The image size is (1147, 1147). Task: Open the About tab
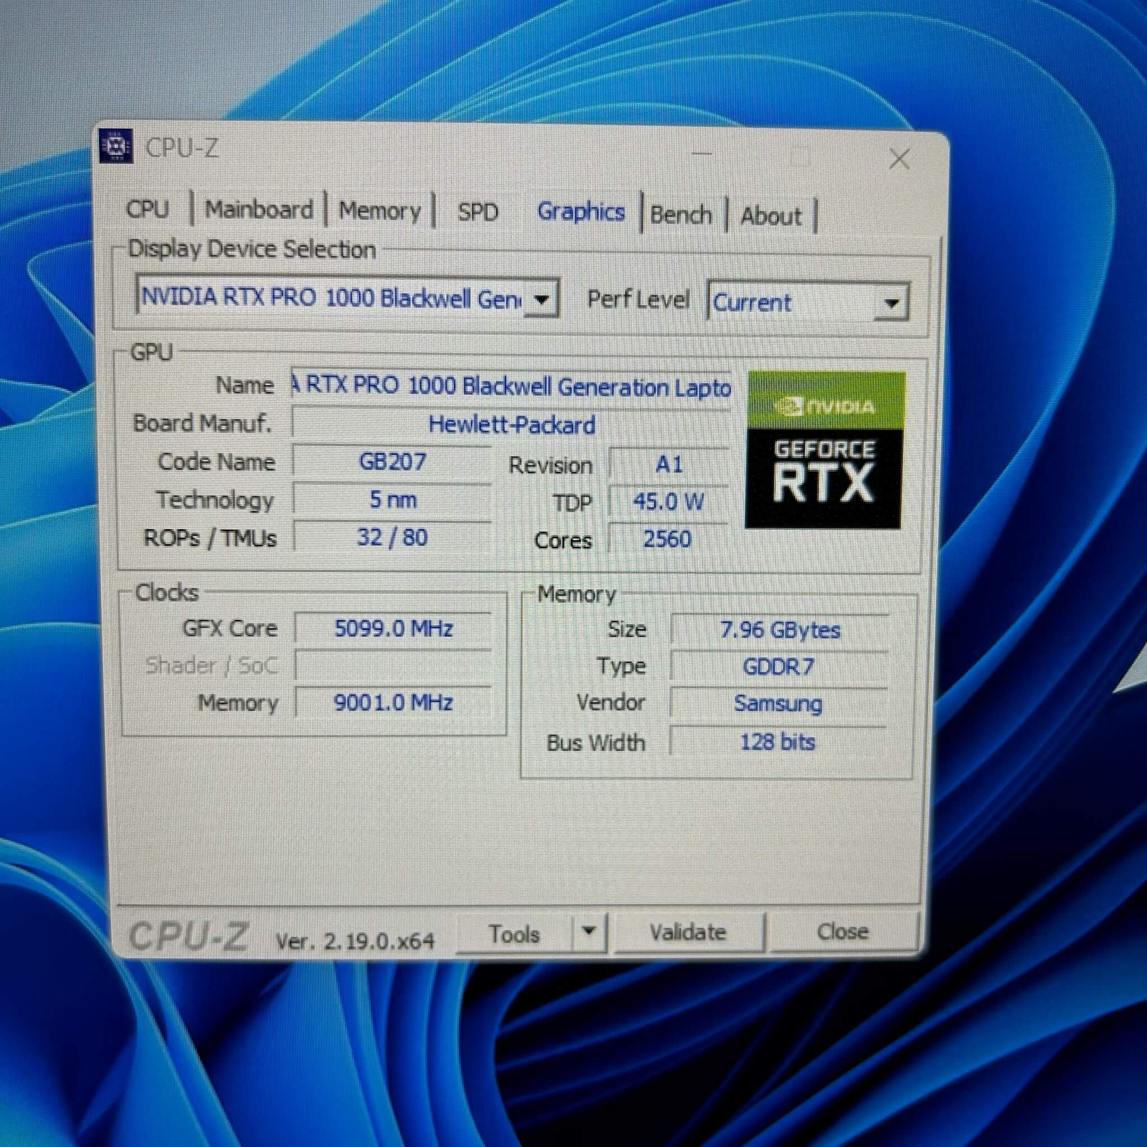coord(771,216)
